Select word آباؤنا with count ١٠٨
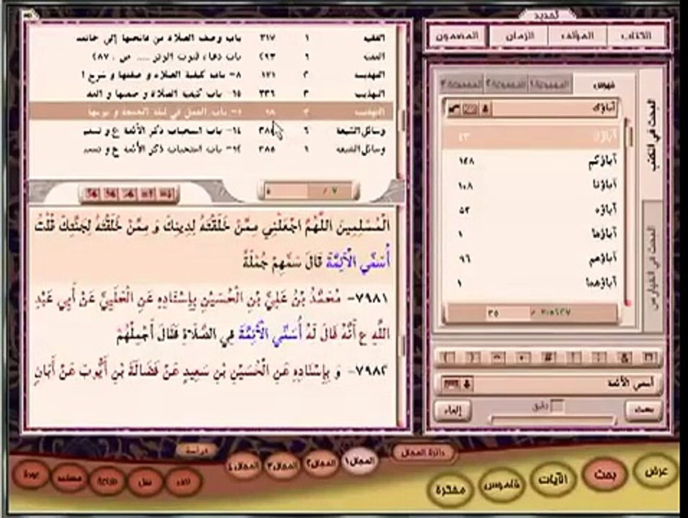 pos(531,186)
